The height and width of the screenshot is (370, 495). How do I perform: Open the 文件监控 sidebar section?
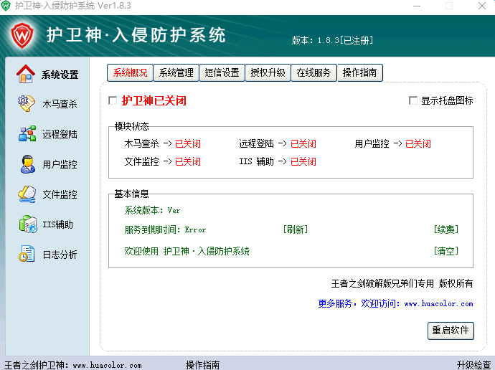point(60,194)
